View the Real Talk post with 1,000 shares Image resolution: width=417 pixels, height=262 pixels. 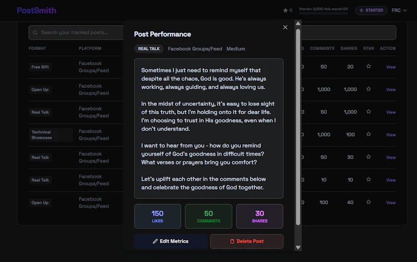pos(390,112)
